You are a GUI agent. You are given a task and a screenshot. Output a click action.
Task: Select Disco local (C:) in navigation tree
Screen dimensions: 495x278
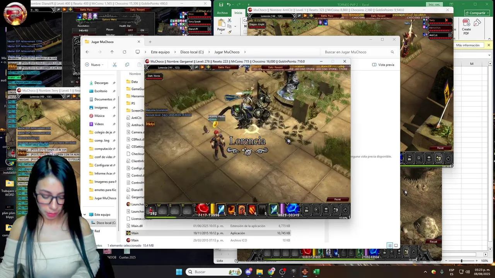click(104, 223)
